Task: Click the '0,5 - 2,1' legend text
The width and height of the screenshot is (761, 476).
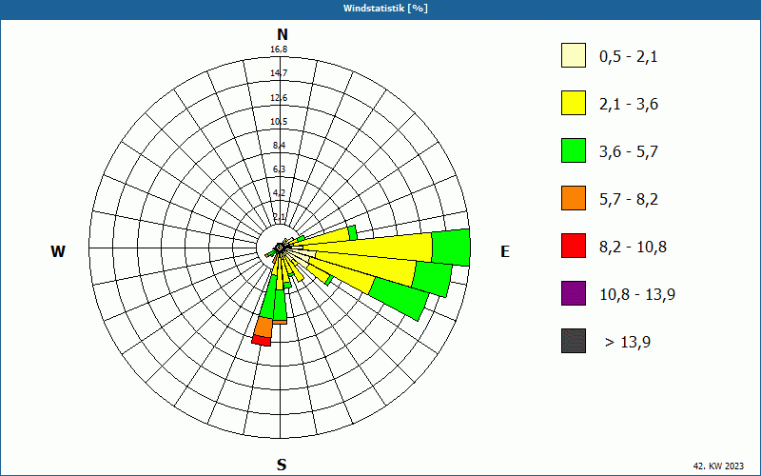Action: point(629,57)
